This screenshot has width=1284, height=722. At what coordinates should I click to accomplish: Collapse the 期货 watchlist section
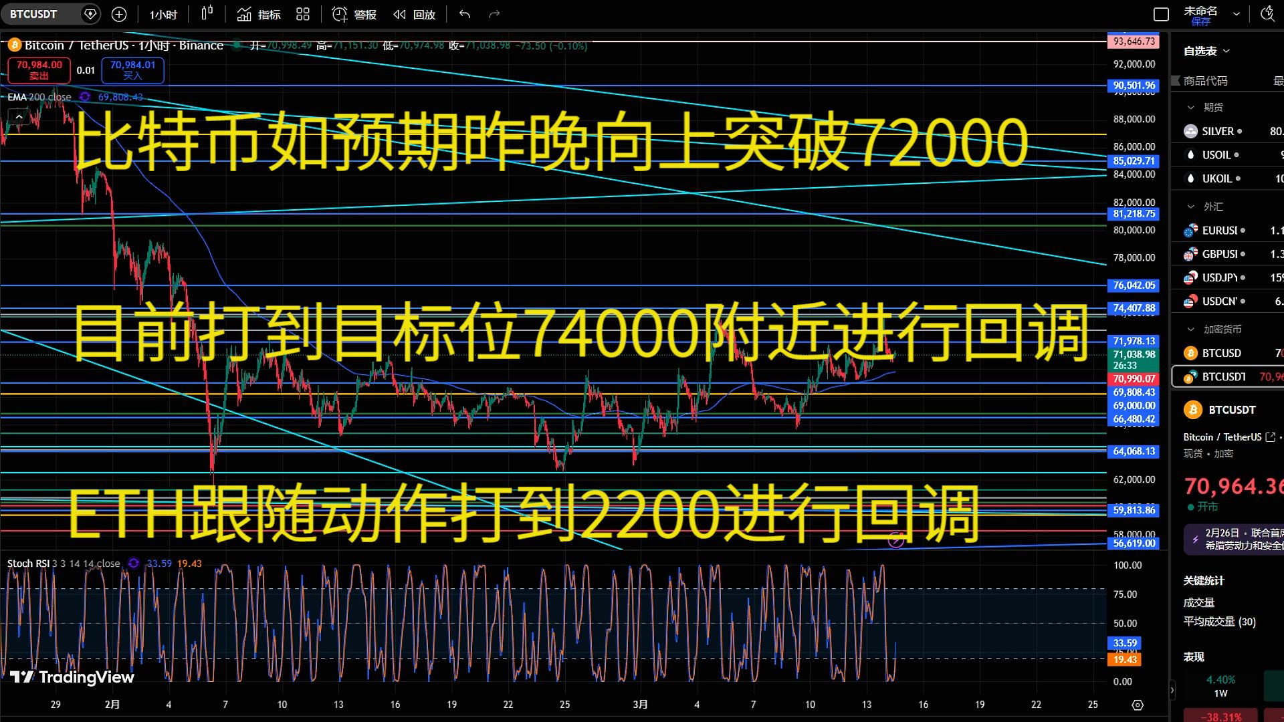coord(1191,107)
